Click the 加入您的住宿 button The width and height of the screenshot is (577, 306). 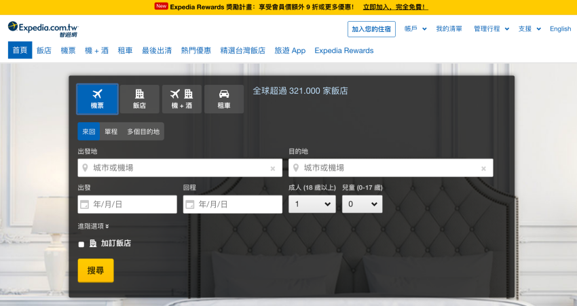[x=371, y=29]
